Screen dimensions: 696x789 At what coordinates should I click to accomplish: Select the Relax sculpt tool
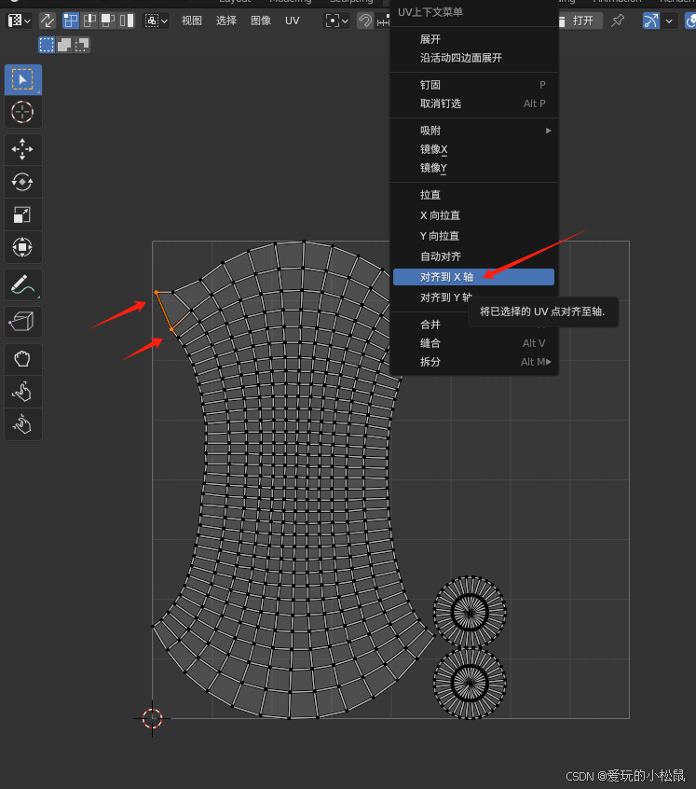pyautogui.click(x=22, y=392)
